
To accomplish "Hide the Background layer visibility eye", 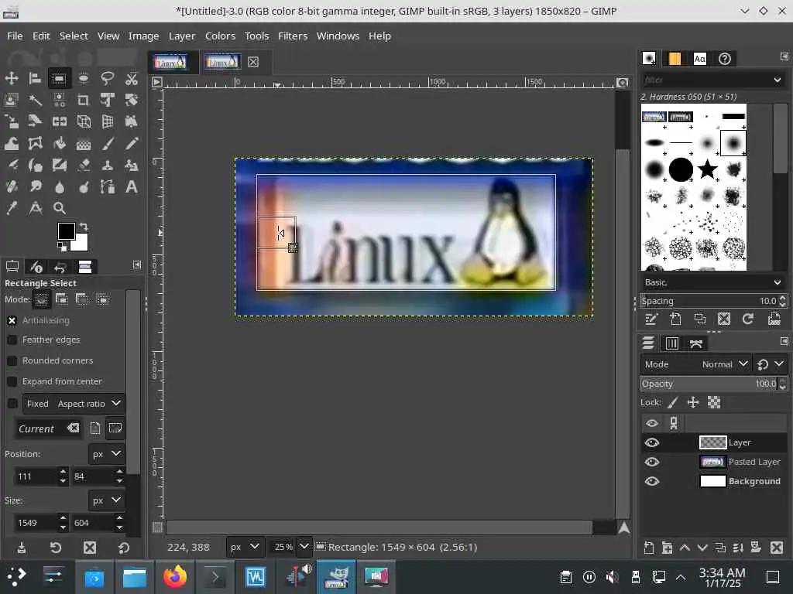I will (652, 481).
